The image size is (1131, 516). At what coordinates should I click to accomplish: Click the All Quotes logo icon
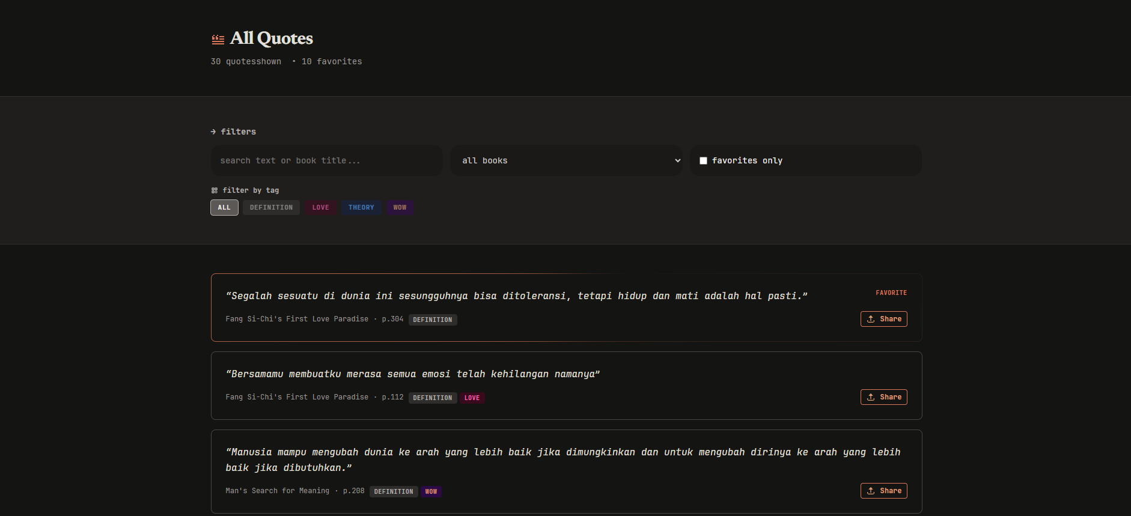218,40
